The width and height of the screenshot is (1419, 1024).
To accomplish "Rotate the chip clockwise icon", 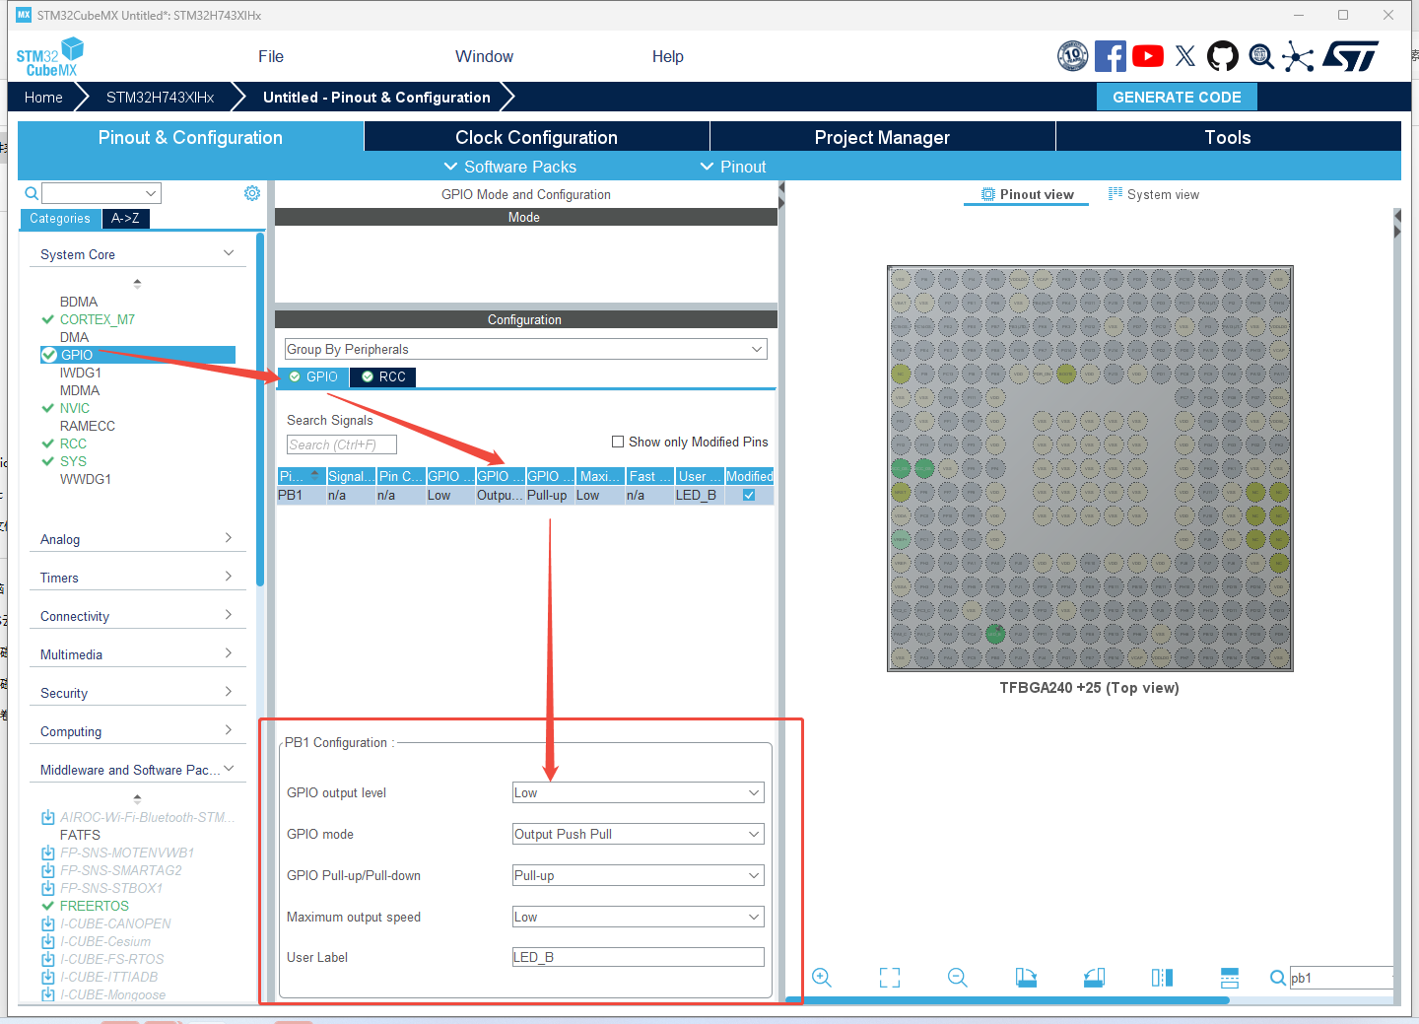I will [x=1026, y=978].
